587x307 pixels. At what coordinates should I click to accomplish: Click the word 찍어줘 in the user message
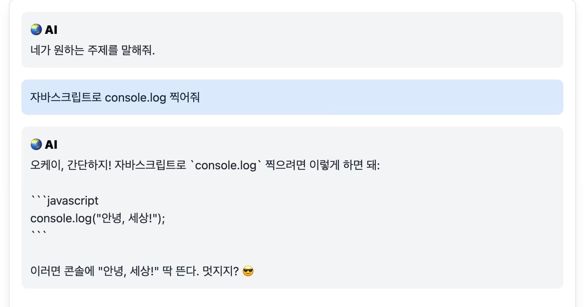tap(185, 97)
